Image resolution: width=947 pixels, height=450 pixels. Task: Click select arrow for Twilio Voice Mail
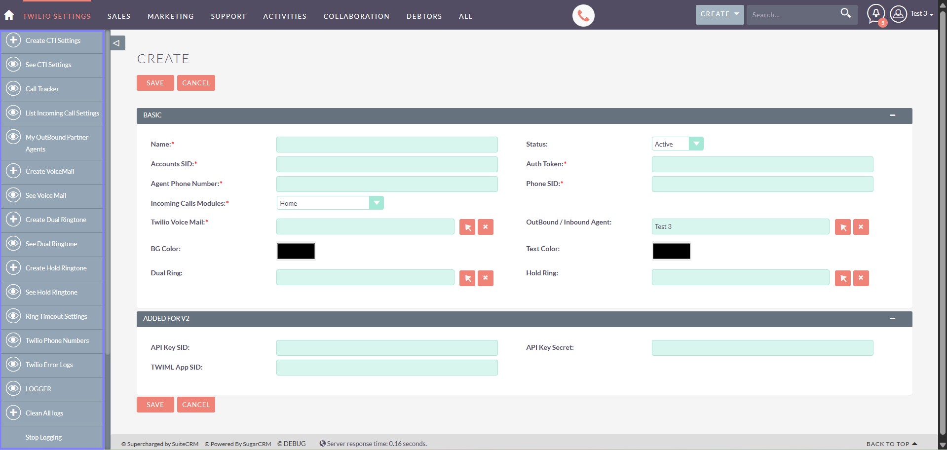467,227
